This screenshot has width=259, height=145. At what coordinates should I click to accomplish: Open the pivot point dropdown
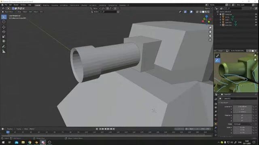[104, 8]
